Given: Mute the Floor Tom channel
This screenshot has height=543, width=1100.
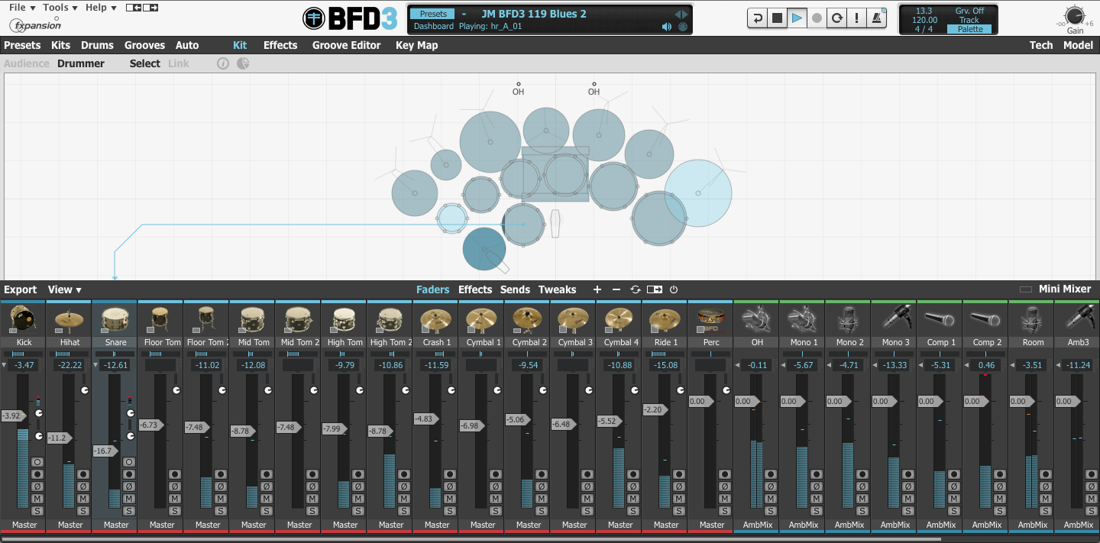Looking at the screenshot, I should pyautogui.click(x=175, y=499).
